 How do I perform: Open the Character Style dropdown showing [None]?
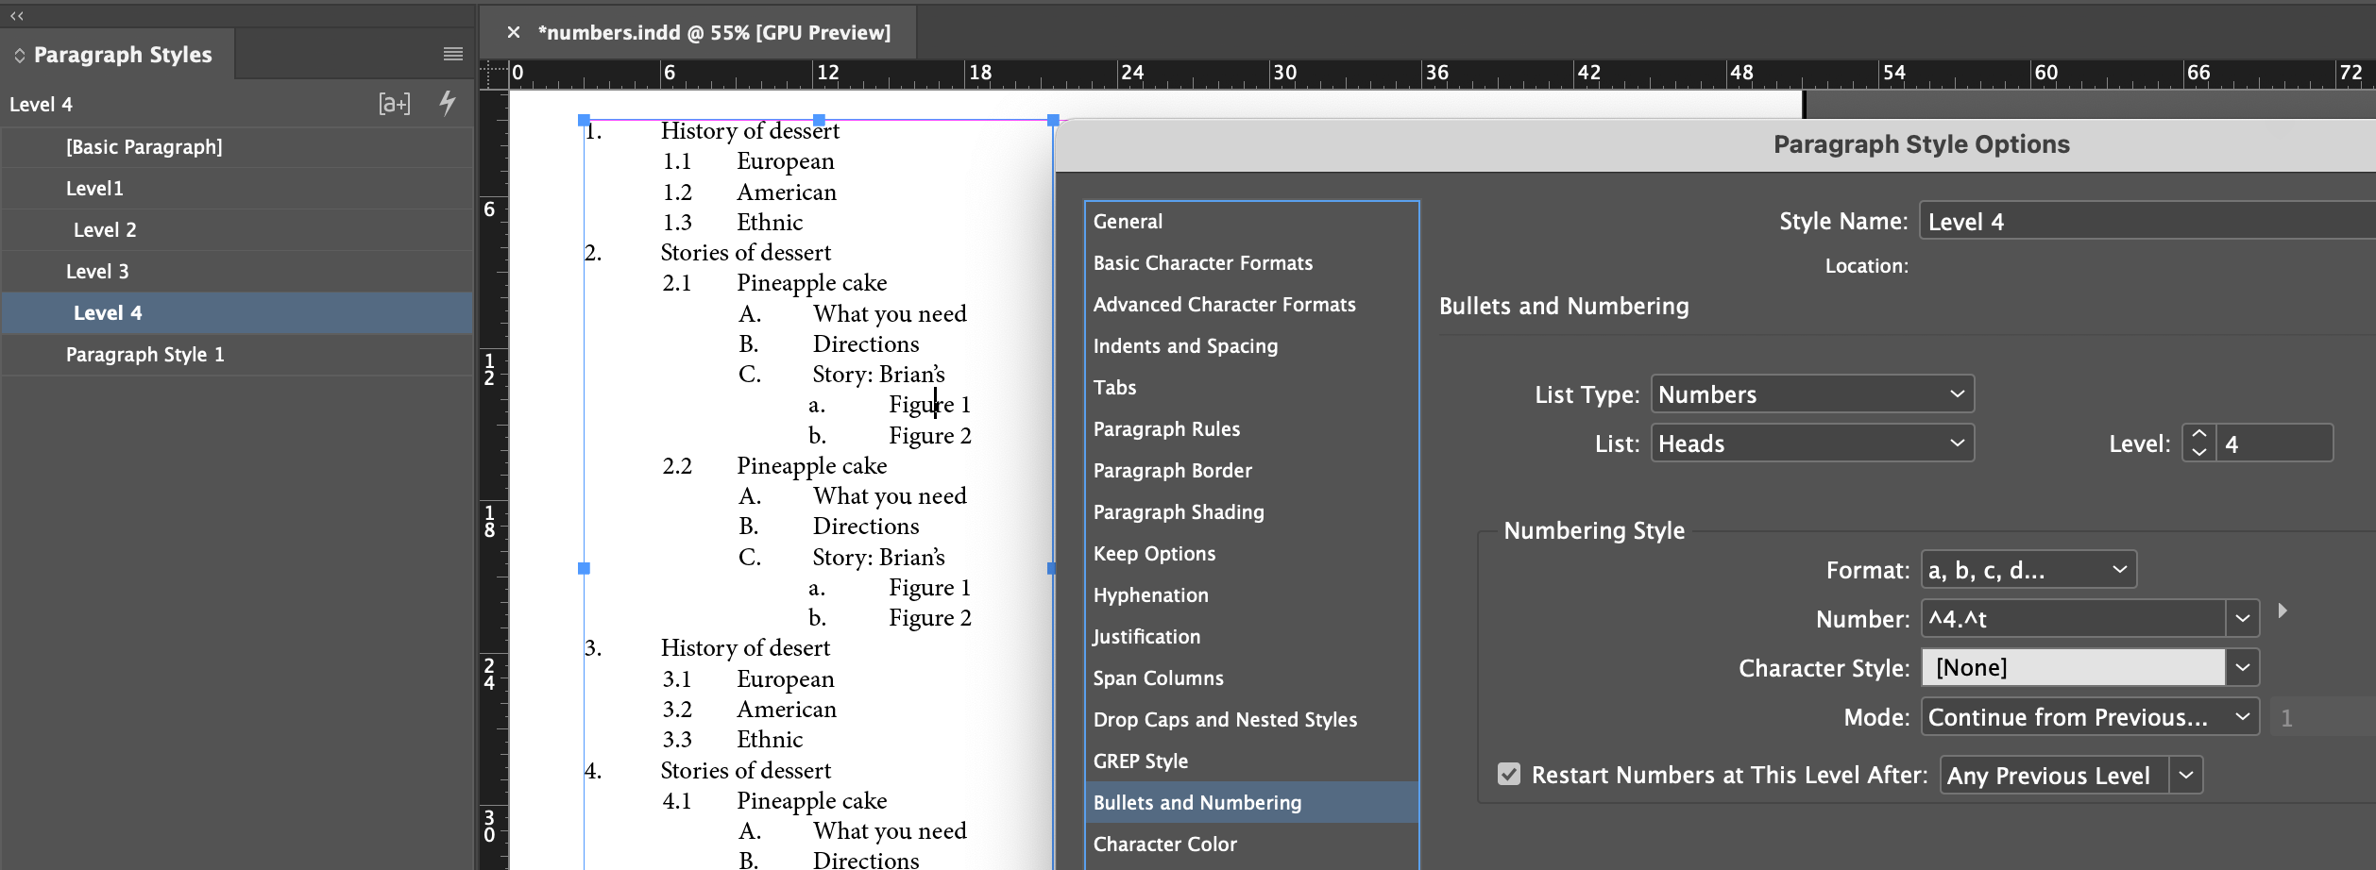pyautogui.click(x=2088, y=667)
